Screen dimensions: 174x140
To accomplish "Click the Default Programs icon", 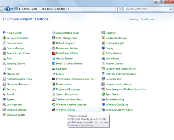I will click(x=54, y=43).
